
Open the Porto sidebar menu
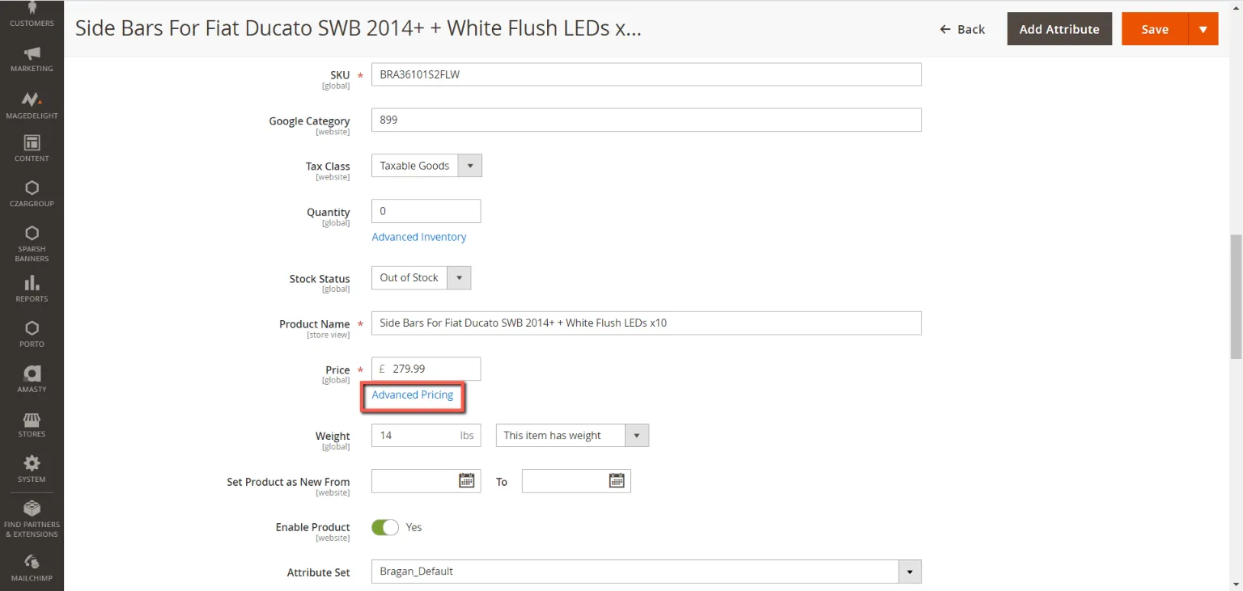coord(32,335)
